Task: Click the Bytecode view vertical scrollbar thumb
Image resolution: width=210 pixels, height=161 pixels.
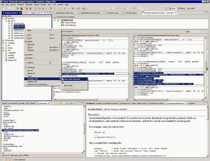Action: point(84,128)
